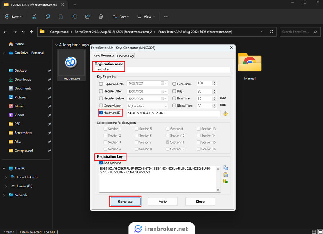Screen dimensions: 323x234
Task: Switch to details view in status bar
Action: [x=314, y=232]
